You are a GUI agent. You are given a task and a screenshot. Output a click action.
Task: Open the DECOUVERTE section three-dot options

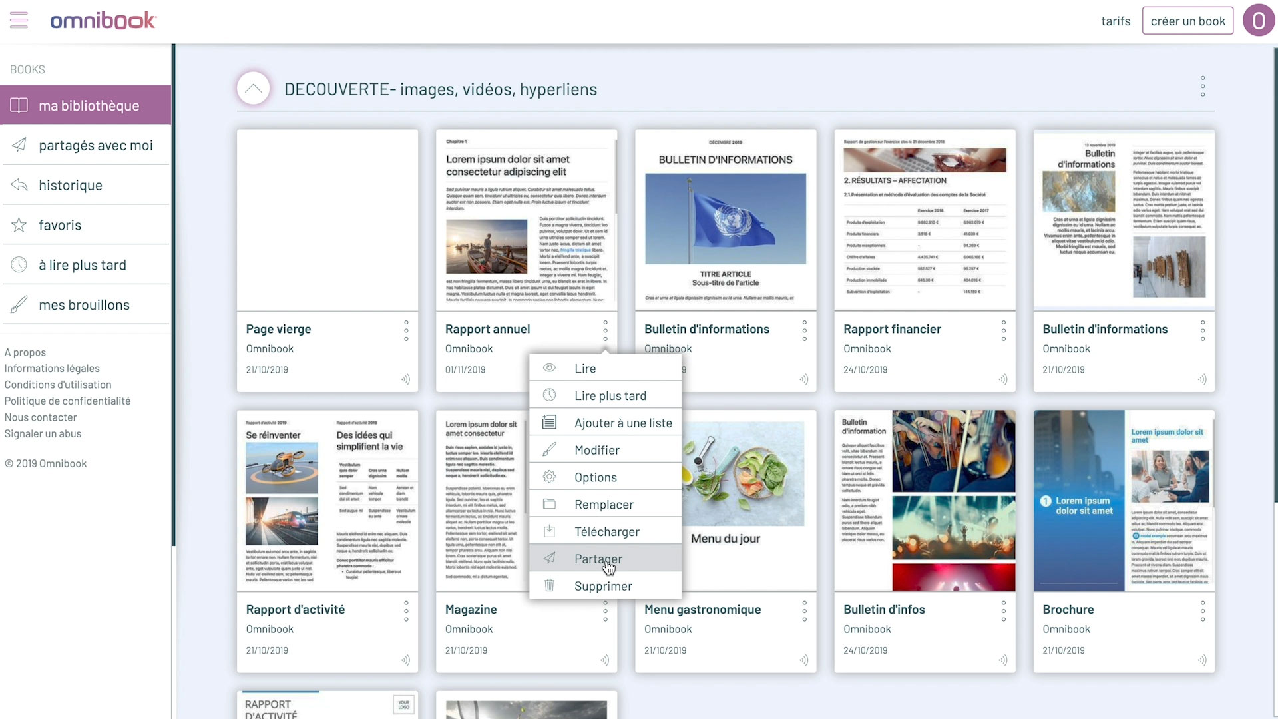1202,86
